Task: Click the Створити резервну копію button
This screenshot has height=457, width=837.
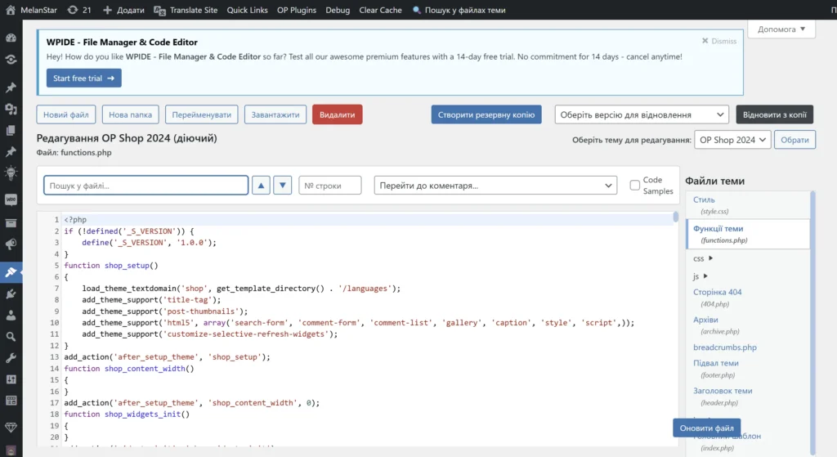Action: click(486, 114)
